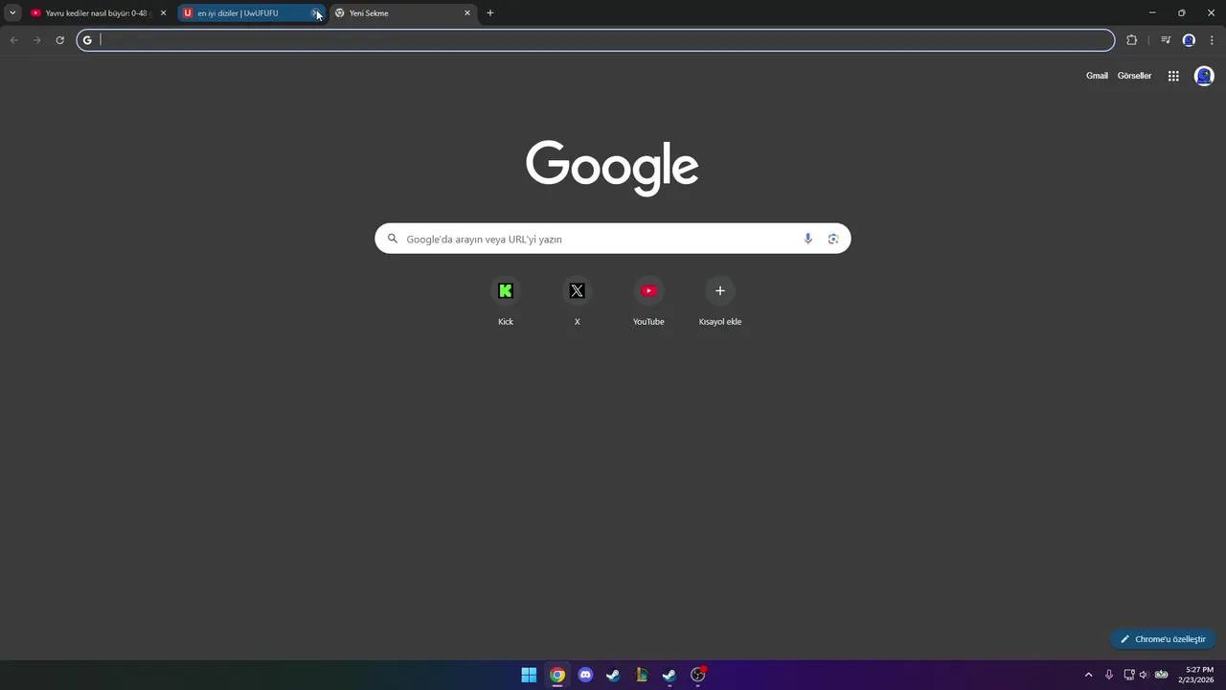This screenshot has height=690, width=1226.
Task: Open the Görseller link
Action: [x=1134, y=76]
